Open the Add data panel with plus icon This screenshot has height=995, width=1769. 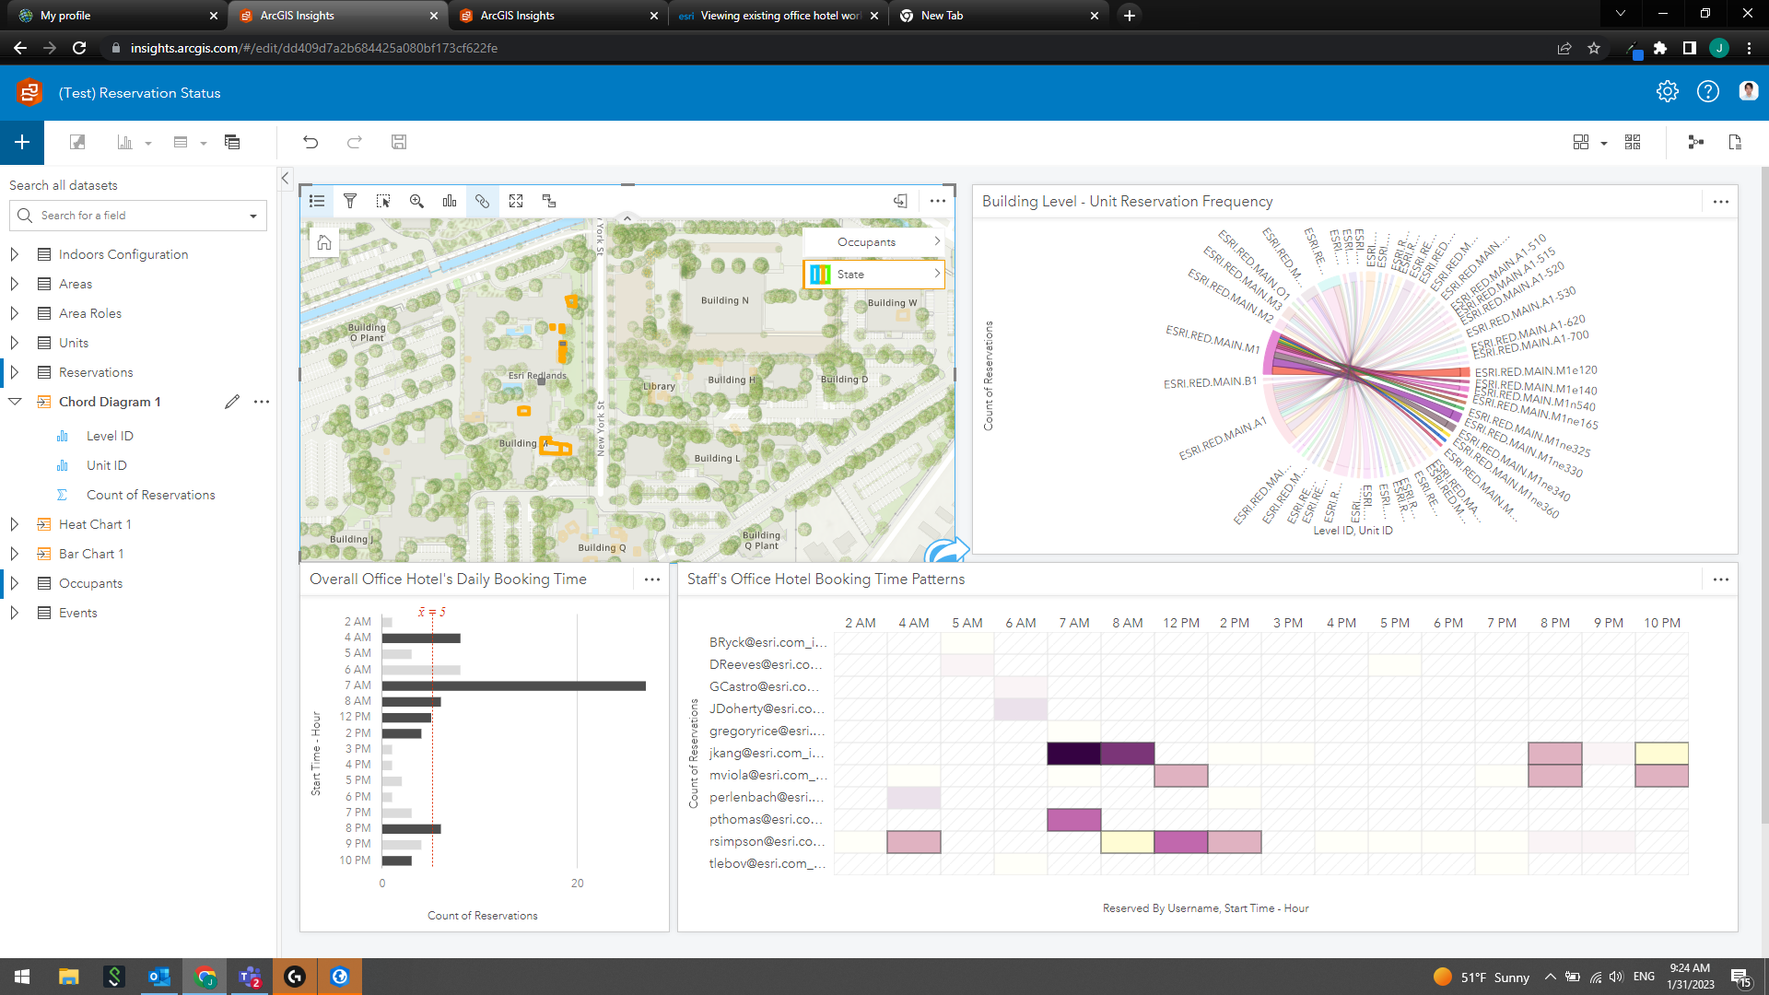tap(21, 142)
